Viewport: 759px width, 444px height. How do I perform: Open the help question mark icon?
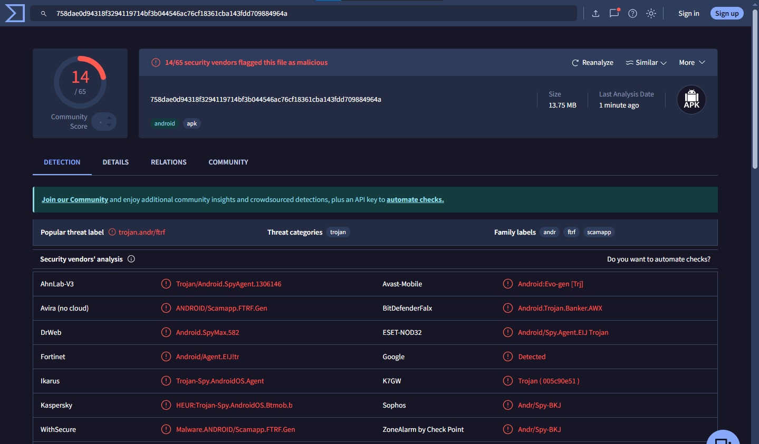click(632, 14)
